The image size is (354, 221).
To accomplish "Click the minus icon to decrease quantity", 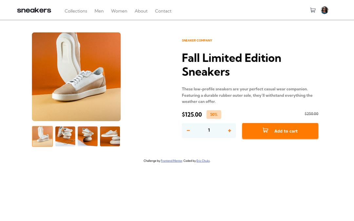I will [x=188, y=130].
